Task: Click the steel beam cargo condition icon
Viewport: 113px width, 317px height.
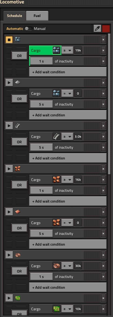Action: pos(56,137)
